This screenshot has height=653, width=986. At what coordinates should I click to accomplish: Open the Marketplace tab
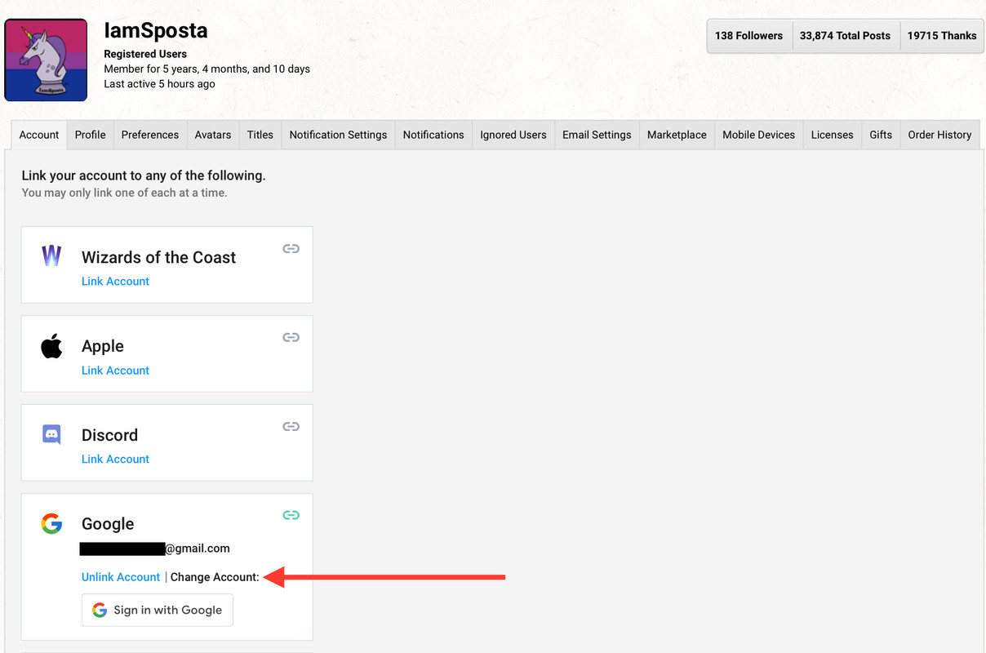coord(677,135)
